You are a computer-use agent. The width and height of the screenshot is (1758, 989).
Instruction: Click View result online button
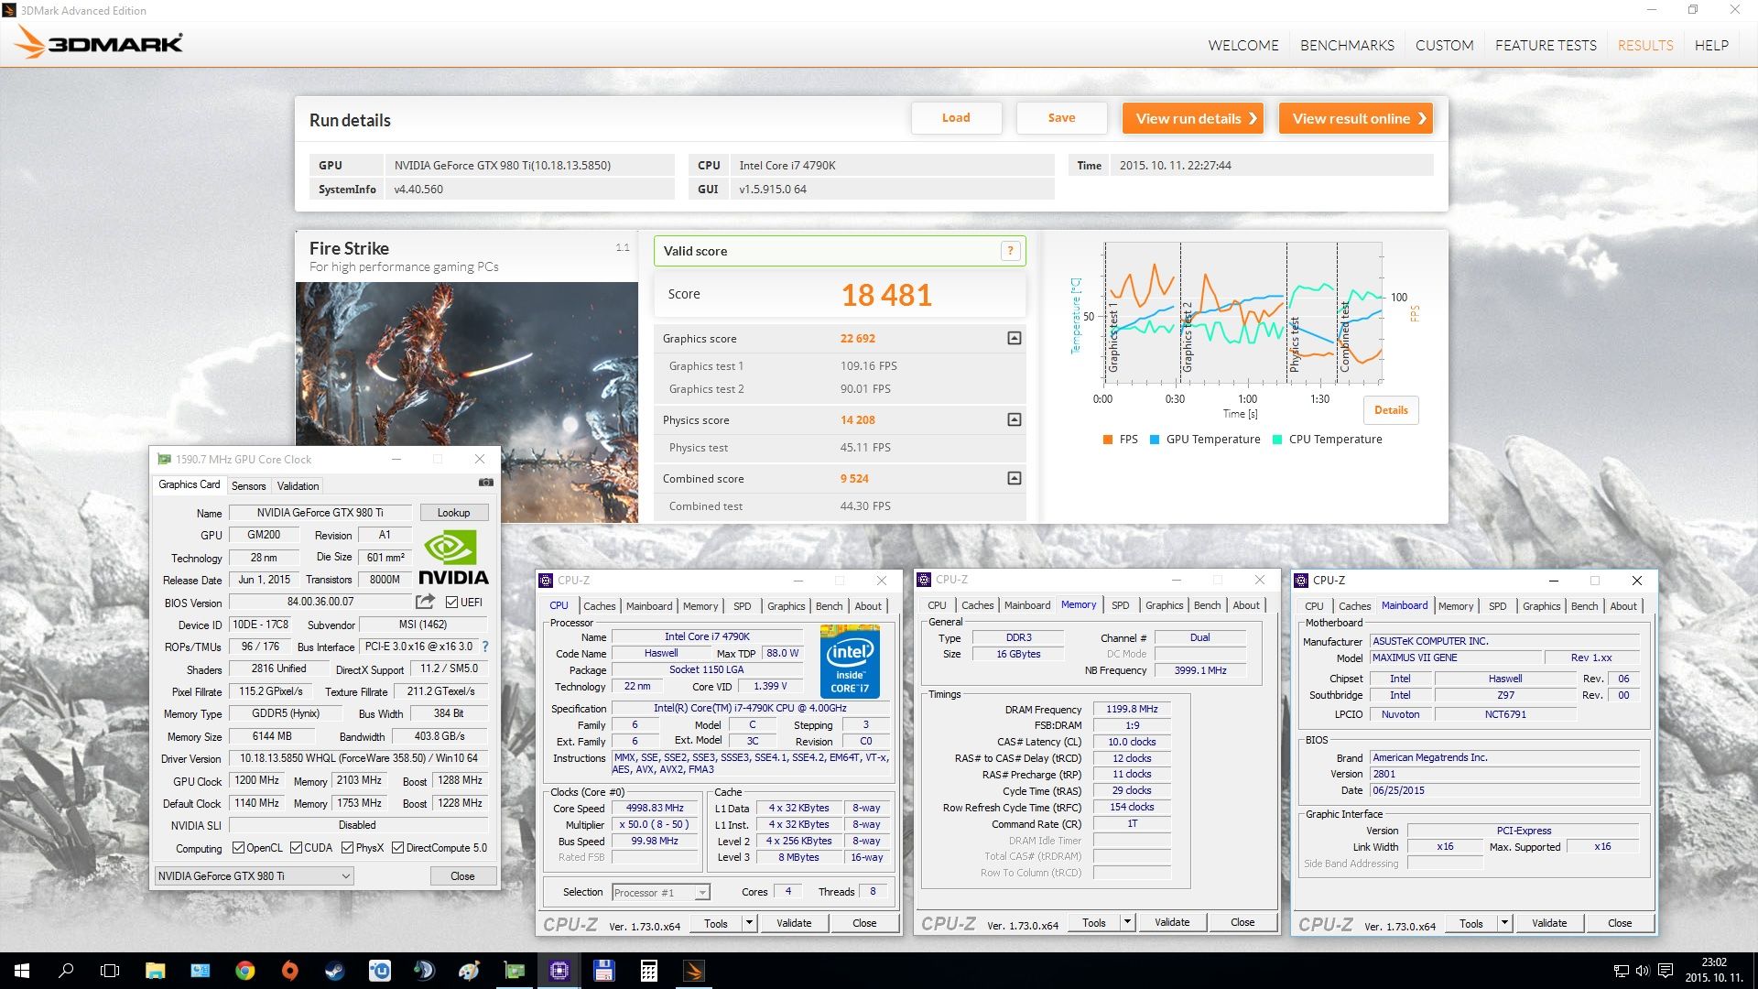point(1356,118)
